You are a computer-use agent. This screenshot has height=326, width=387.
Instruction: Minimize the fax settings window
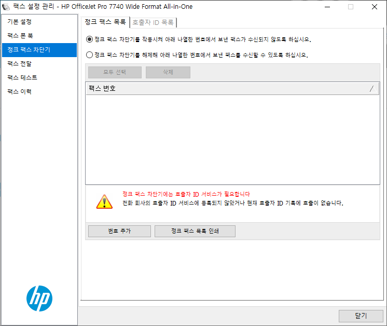pyautogui.click(x=327, y=7)
